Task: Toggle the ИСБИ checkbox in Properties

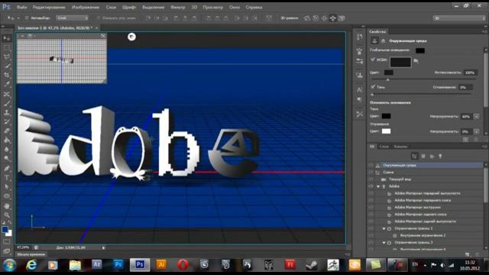Action: click(x=373, y=60)
